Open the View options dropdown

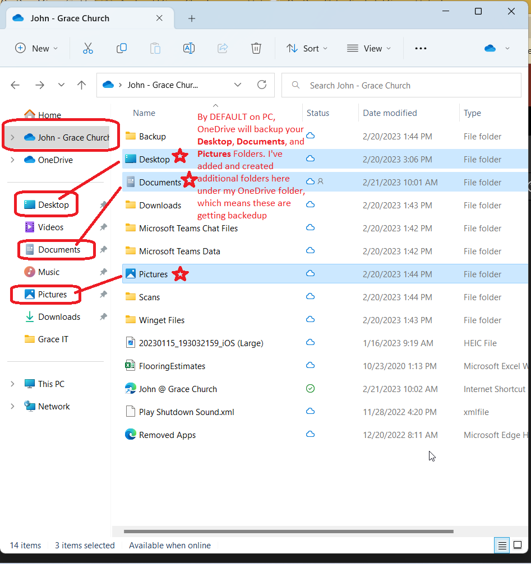point(368,48)
